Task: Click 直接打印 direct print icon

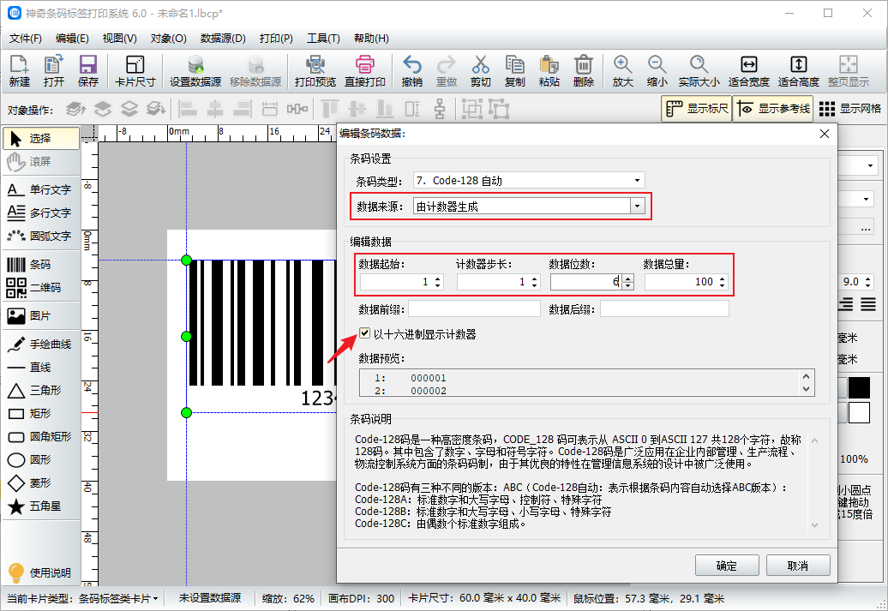Action: (x=365, y=71)
